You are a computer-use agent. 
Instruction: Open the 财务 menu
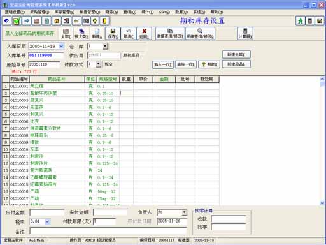(111, 12)
